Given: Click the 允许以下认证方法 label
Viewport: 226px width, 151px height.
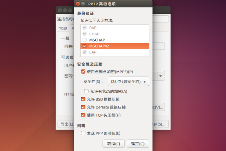Looking at the screenshot, I should click(x=97, y=20).
